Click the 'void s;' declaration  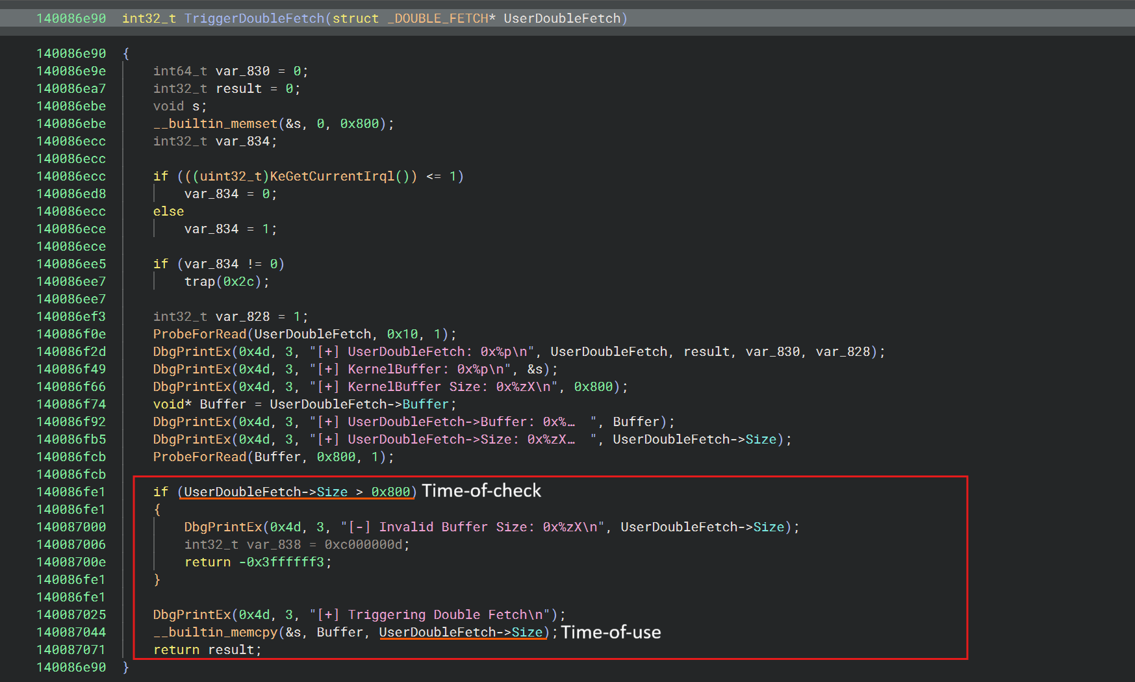[180, 106]
